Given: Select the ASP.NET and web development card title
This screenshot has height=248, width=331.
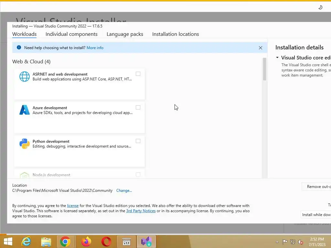Looking at the screenshot, I should [x=60, y=74].
